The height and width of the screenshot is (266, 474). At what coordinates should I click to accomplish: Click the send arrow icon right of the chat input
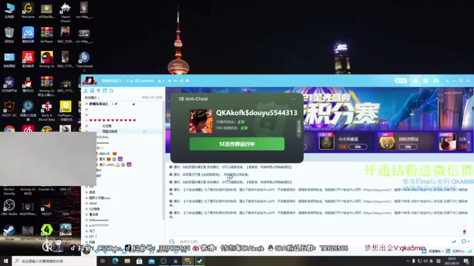pos(454,242)
